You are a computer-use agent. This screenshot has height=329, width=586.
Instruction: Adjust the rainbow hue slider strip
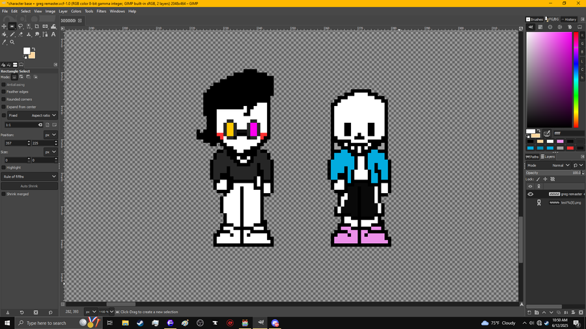[x=576, y=79]
